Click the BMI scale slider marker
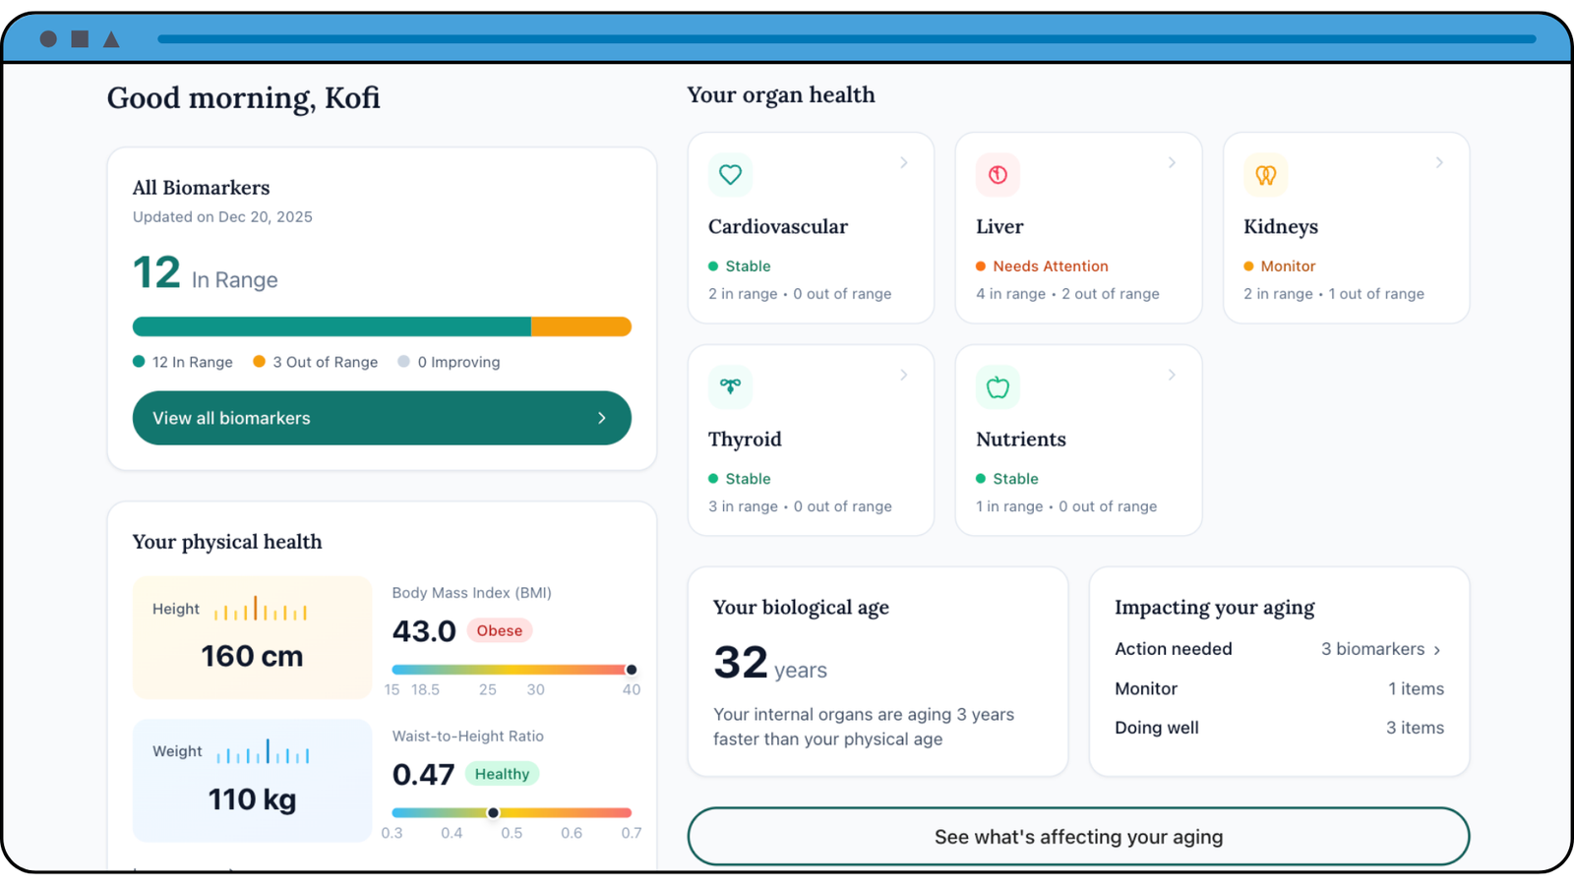This screenshot has width=1574, height=885. 632,670
